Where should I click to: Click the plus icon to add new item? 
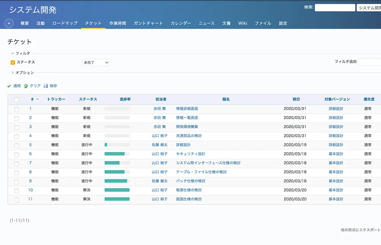[9, 23]
